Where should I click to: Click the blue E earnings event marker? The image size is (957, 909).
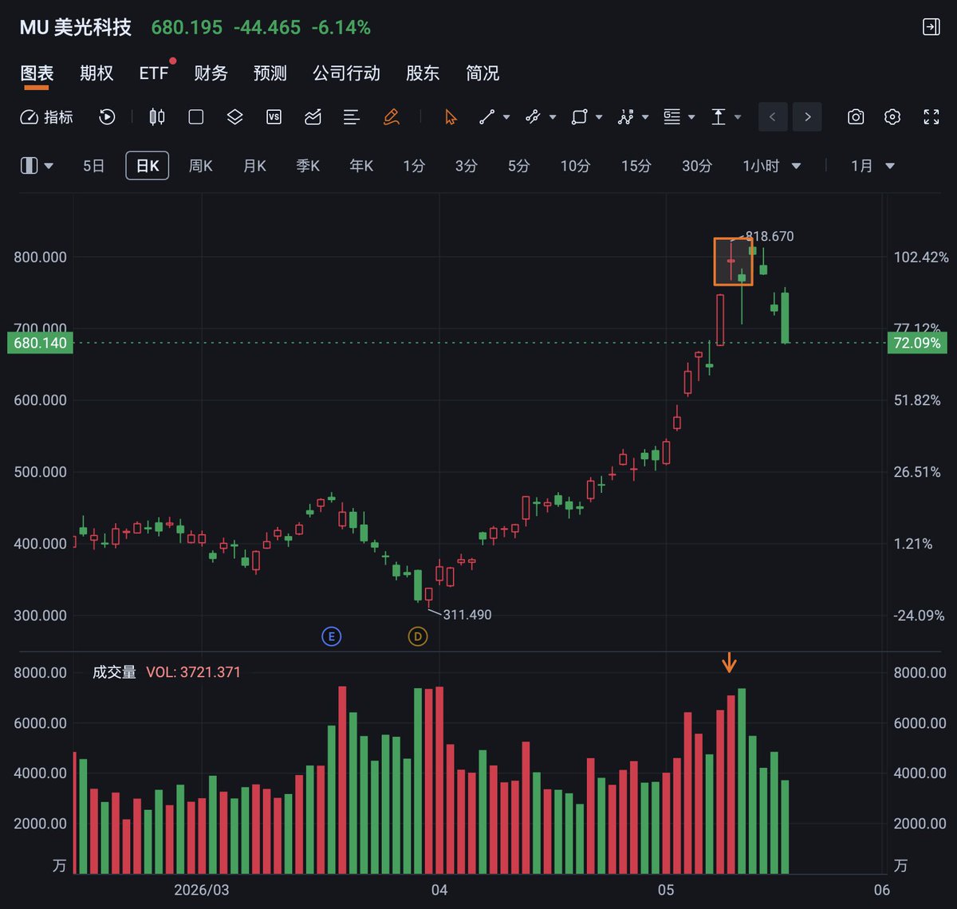[x=331, y=636]
